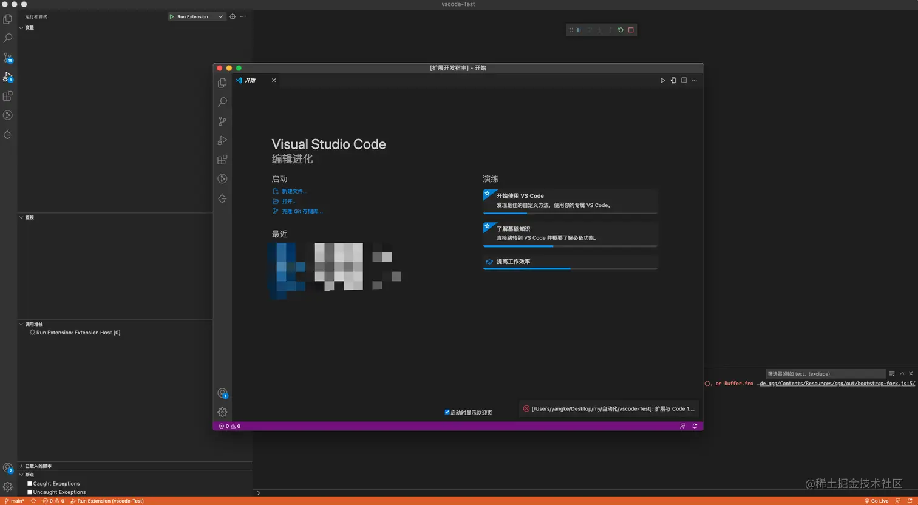The image size is (918, 505).
Task: Click the main* branch indicator
Action: [14, 501]
